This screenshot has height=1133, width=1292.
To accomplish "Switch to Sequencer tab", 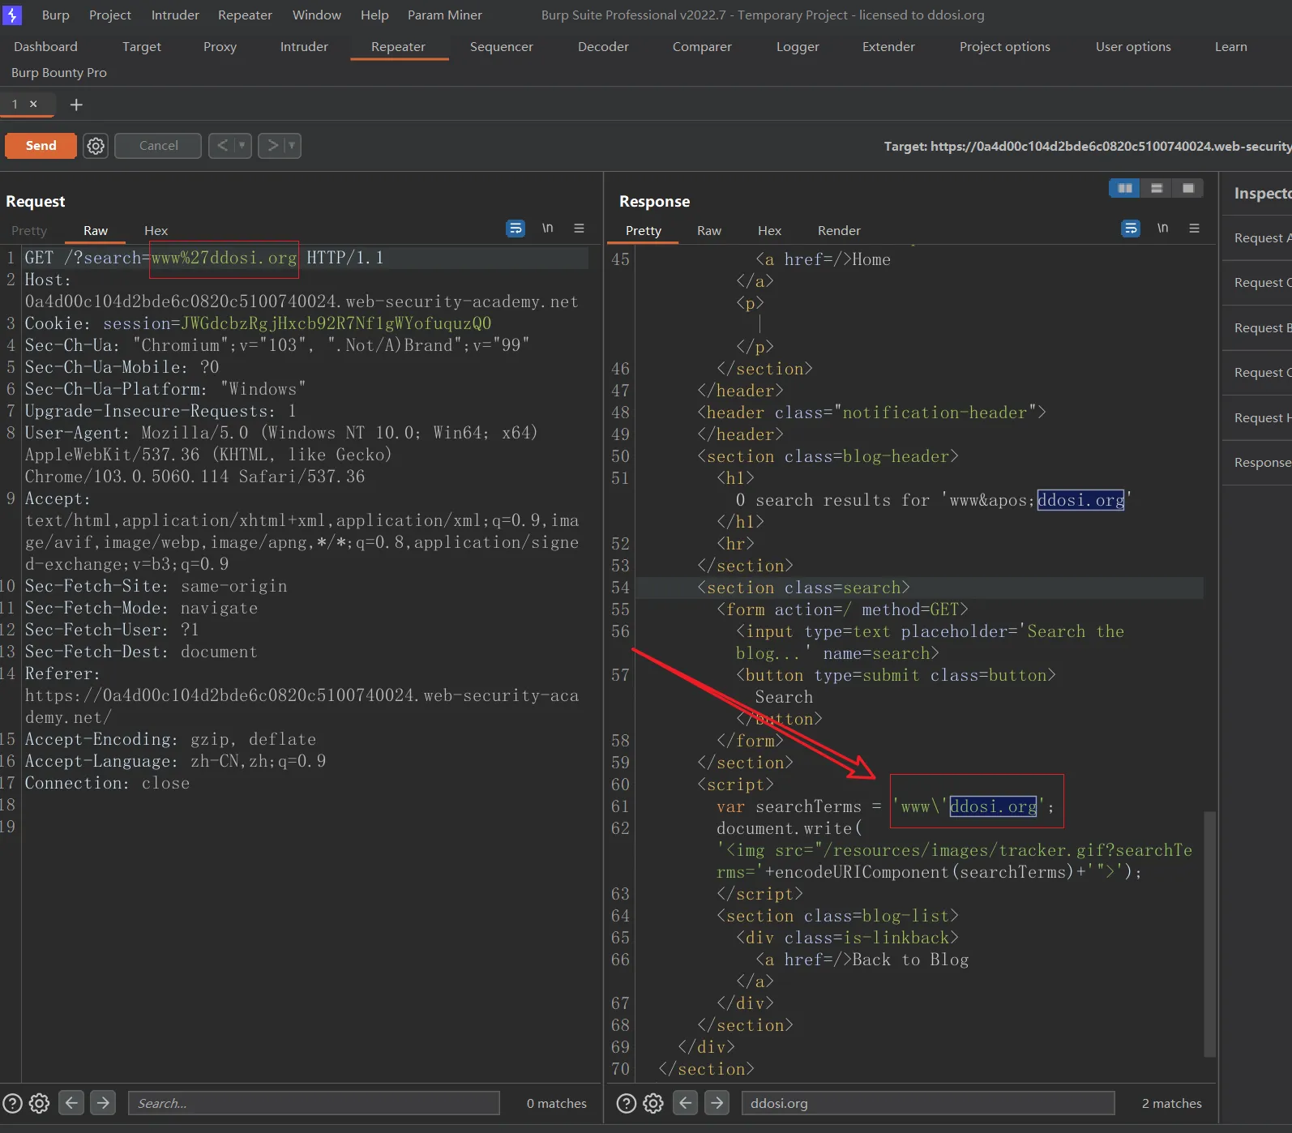I will click(x=502, y=46).
